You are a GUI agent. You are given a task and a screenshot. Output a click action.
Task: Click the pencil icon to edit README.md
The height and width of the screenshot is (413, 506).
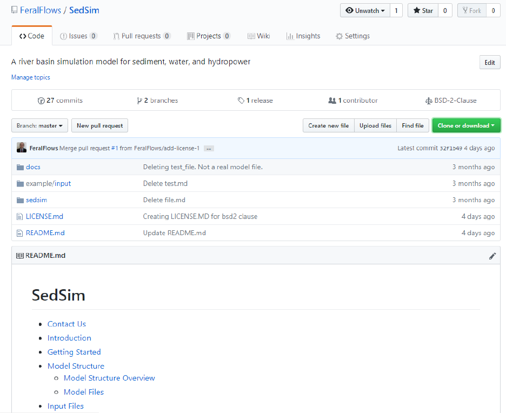tap(492, 256)
